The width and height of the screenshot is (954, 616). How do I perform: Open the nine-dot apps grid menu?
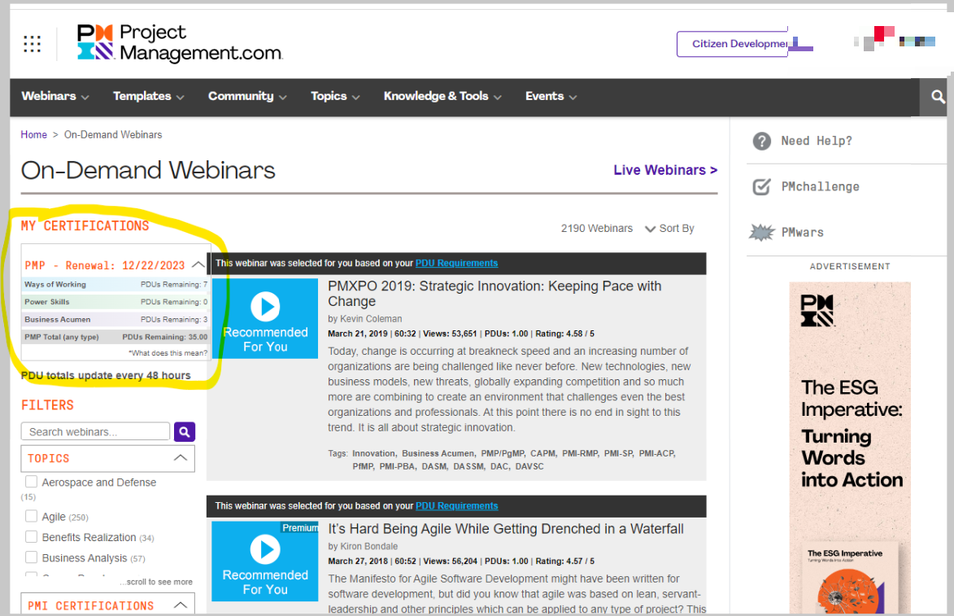coord(32,44)
